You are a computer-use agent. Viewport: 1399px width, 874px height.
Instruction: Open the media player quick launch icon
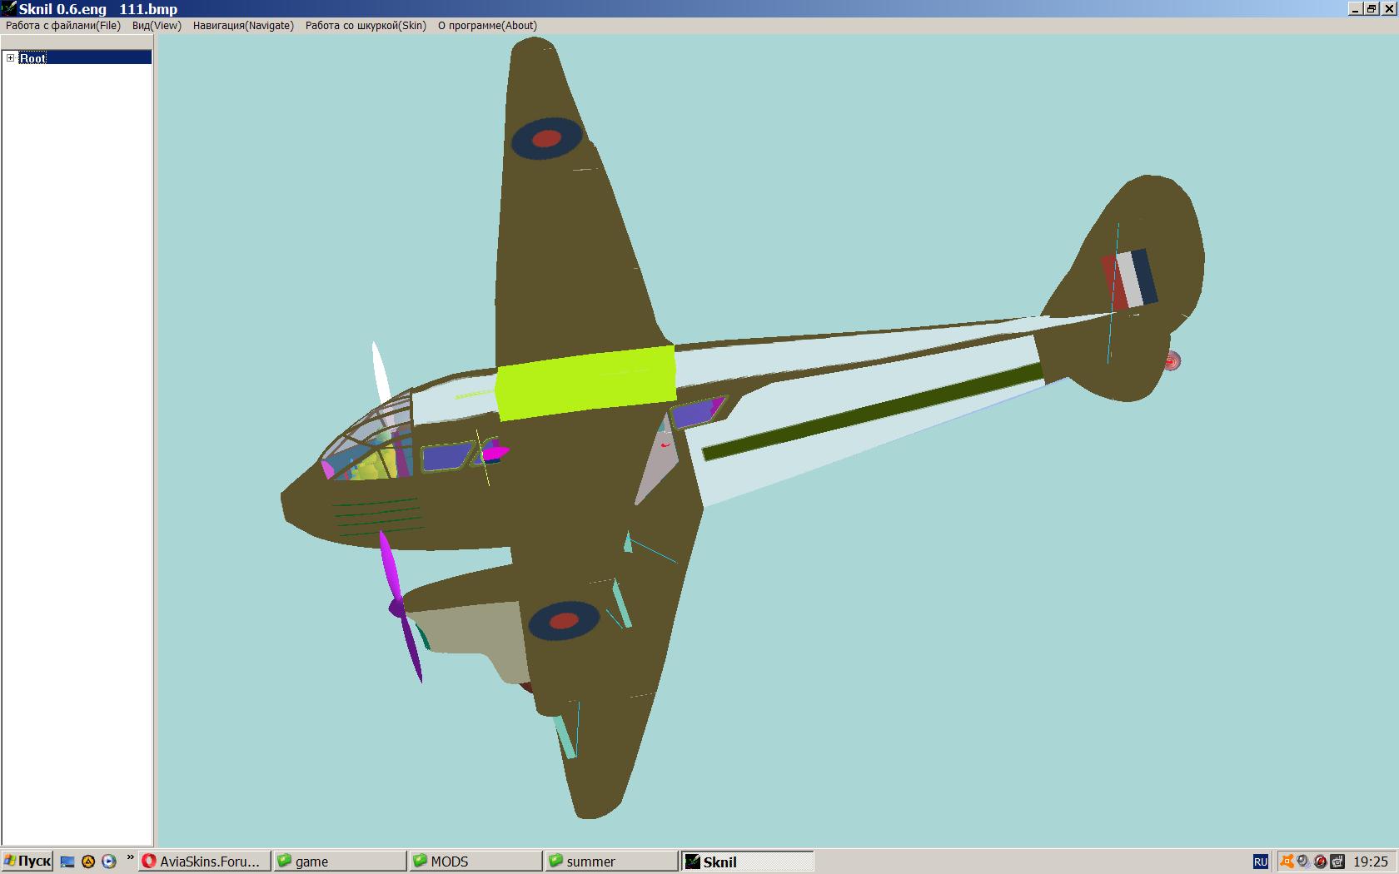click(108, 862)
